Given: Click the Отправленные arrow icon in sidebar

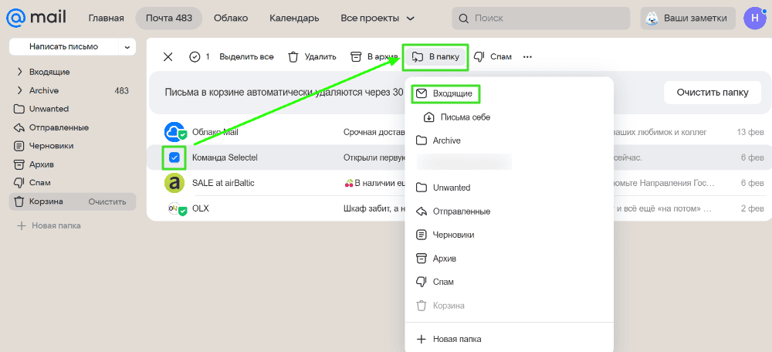Looking at the screenshot, I should 19,127.
